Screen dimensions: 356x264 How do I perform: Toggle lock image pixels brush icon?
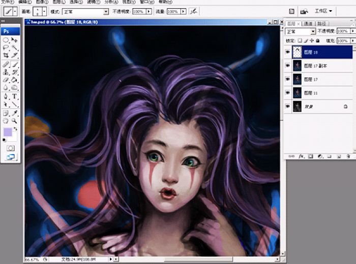coord(306,41)
